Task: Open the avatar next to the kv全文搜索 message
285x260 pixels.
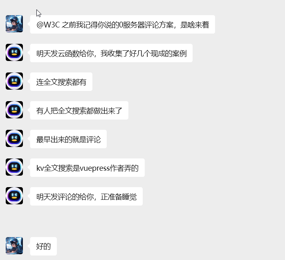Action: (14, 167)
